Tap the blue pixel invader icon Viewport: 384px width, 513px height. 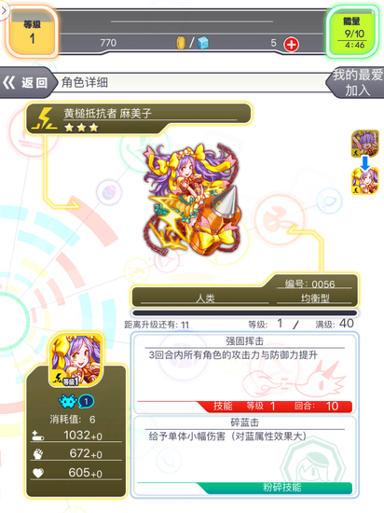(68, 401)
